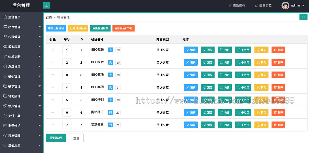Click 批量增加栏目 button
This screenshot has width=309, height=153.
[x=78, y=28]
